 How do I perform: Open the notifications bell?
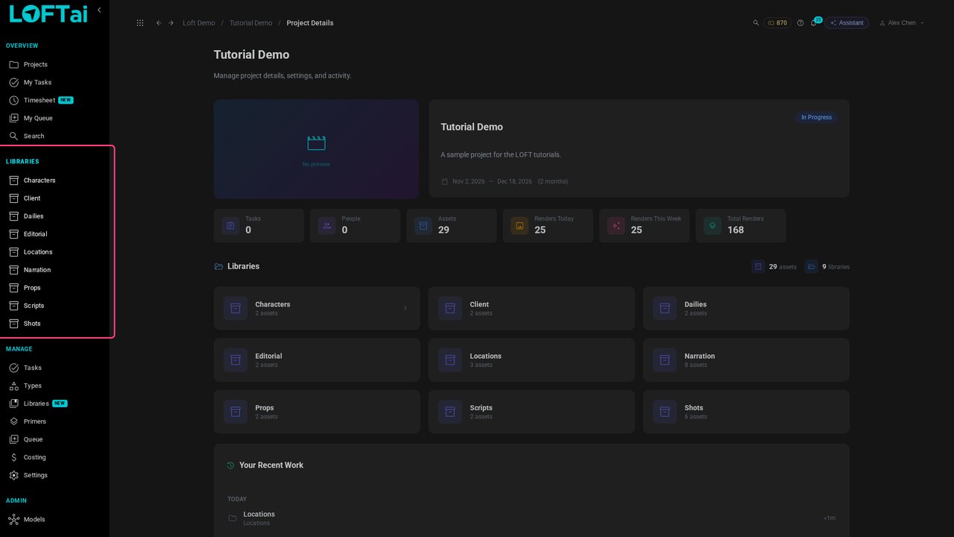coord(814,23)
